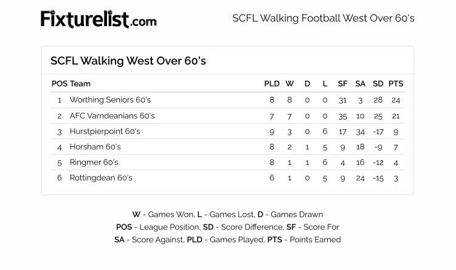Viewport: 456px width, 270px height.
Task: Select Hurstpierpoint 60's team name
Action: (x=105, y=131)
